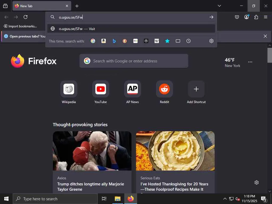Image resolution: width=272 pixels, height=204 pixels.
Task: Click Import bookmarks… in bookmarks toolbar
Action: click(20, 26)
